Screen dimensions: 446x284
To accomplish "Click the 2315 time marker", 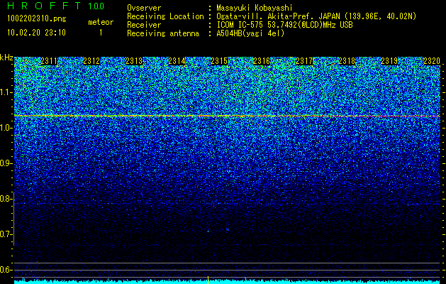I will tap(219, 61).
